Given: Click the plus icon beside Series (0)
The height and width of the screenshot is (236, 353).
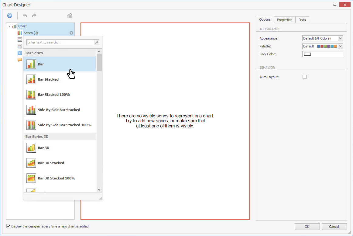Looking at the screenshot, I should click(x=71, y=33).
